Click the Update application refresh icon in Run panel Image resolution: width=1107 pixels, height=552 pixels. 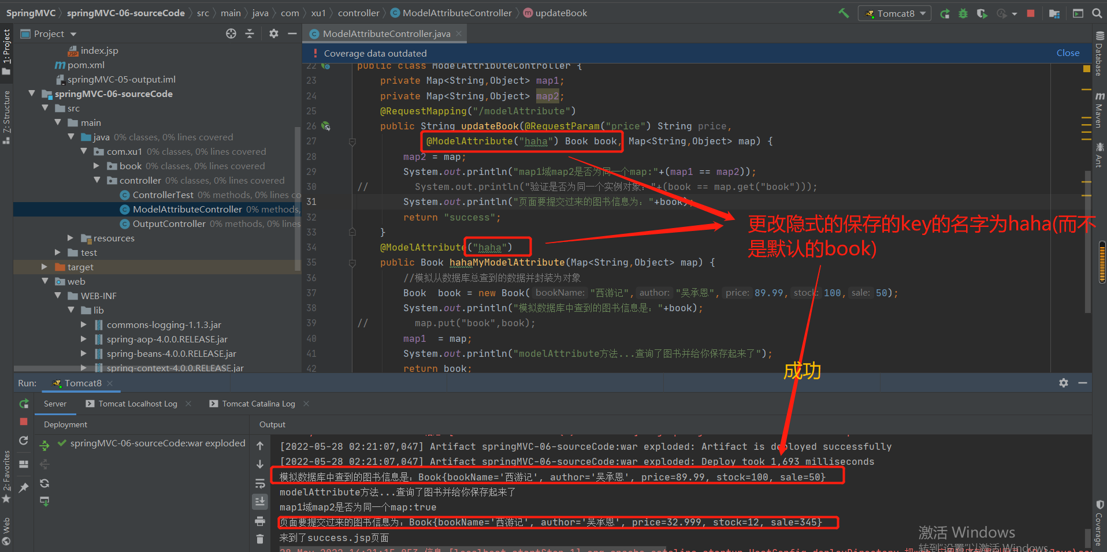pyautogui.click(x=24, y=441)
